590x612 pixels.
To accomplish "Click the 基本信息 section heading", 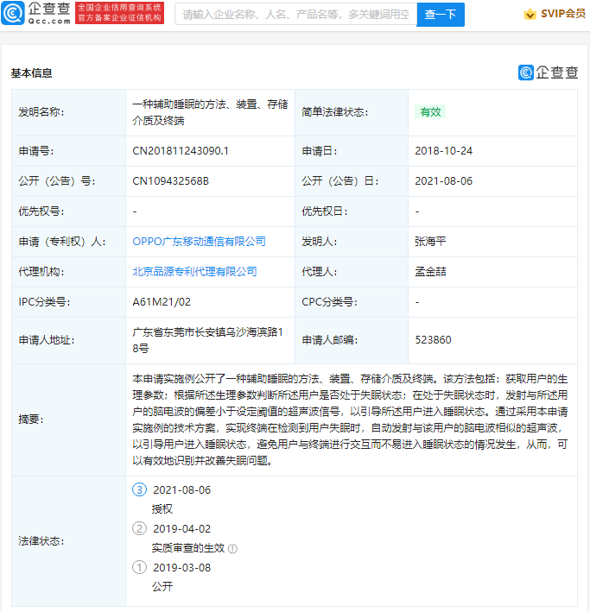I will pos(31,73).
